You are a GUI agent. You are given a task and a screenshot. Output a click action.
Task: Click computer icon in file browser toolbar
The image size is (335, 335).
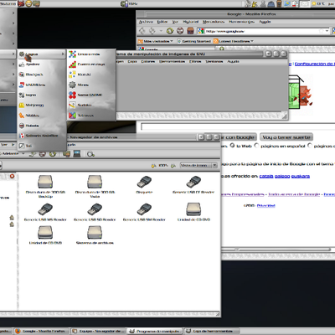click(77, 154)
